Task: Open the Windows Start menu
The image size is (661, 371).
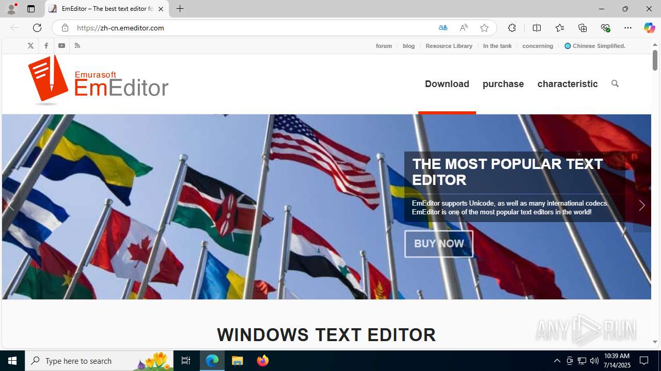Action: tap(12, 361)
